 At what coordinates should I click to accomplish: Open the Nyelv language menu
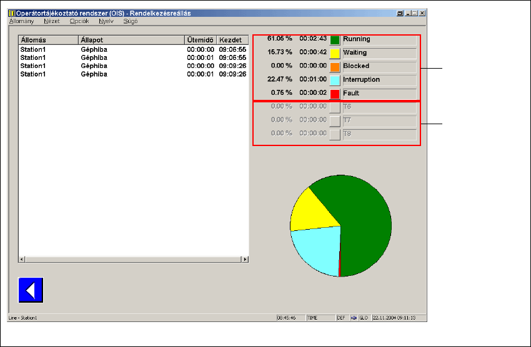pyautogui.click(x=106, y=21)
